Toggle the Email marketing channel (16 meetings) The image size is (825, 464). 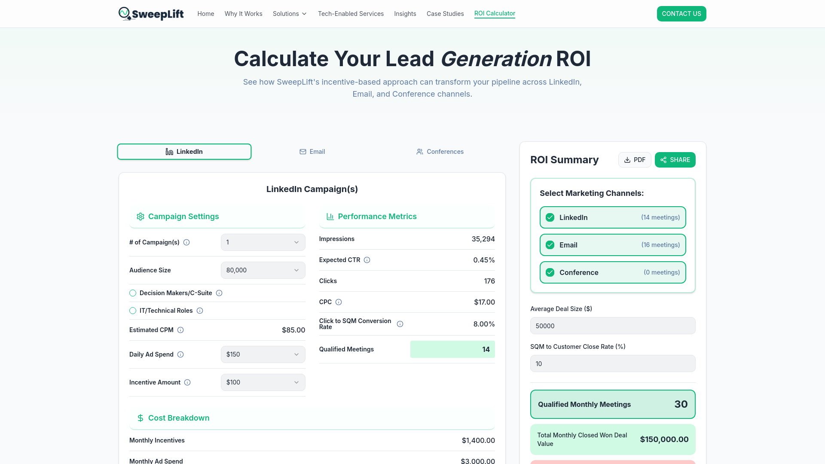tap(613, 245)
